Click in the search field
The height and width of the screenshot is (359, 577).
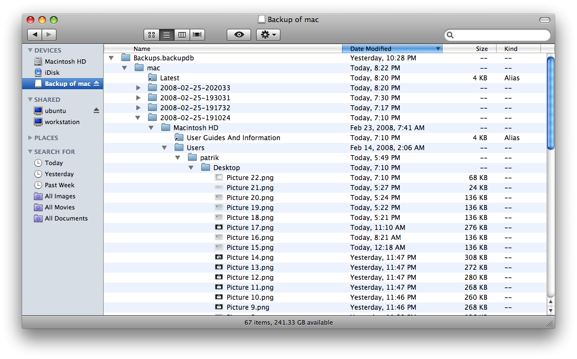(x=497, y=35)
